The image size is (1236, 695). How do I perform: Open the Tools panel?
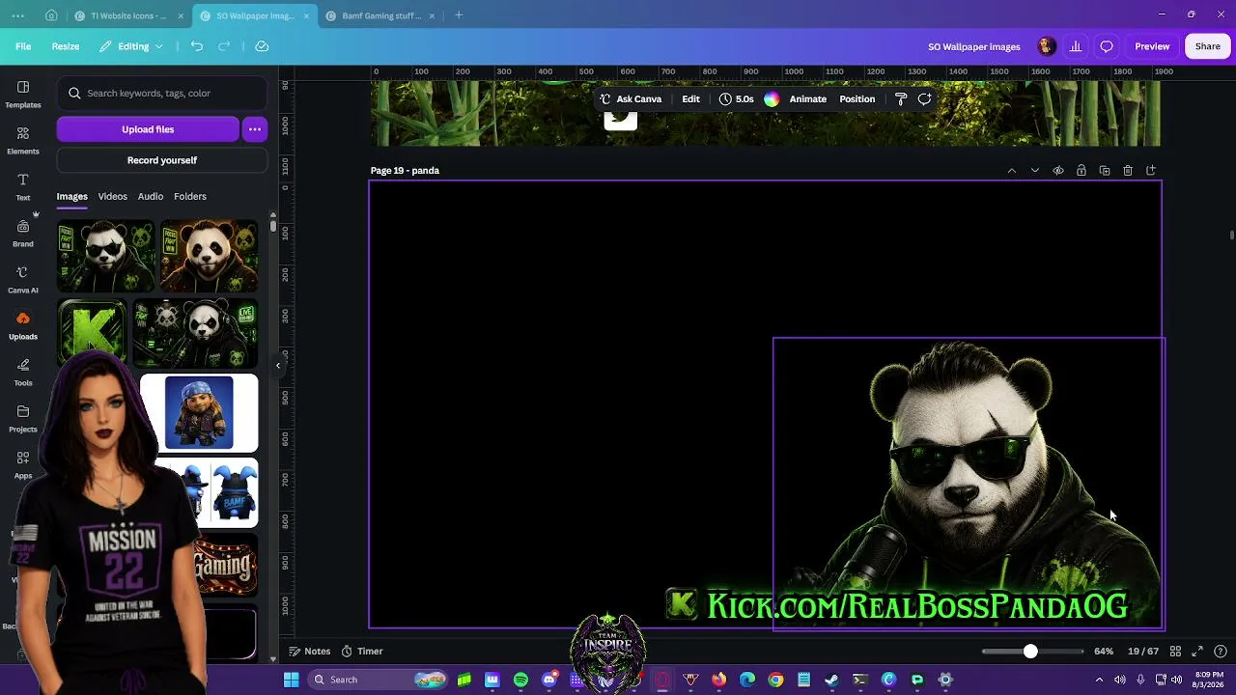(x=23, y=372)
